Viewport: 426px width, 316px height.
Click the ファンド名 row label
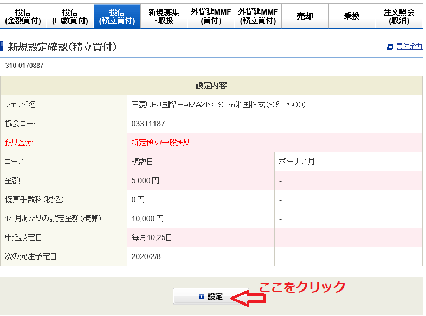coord(20,105)
